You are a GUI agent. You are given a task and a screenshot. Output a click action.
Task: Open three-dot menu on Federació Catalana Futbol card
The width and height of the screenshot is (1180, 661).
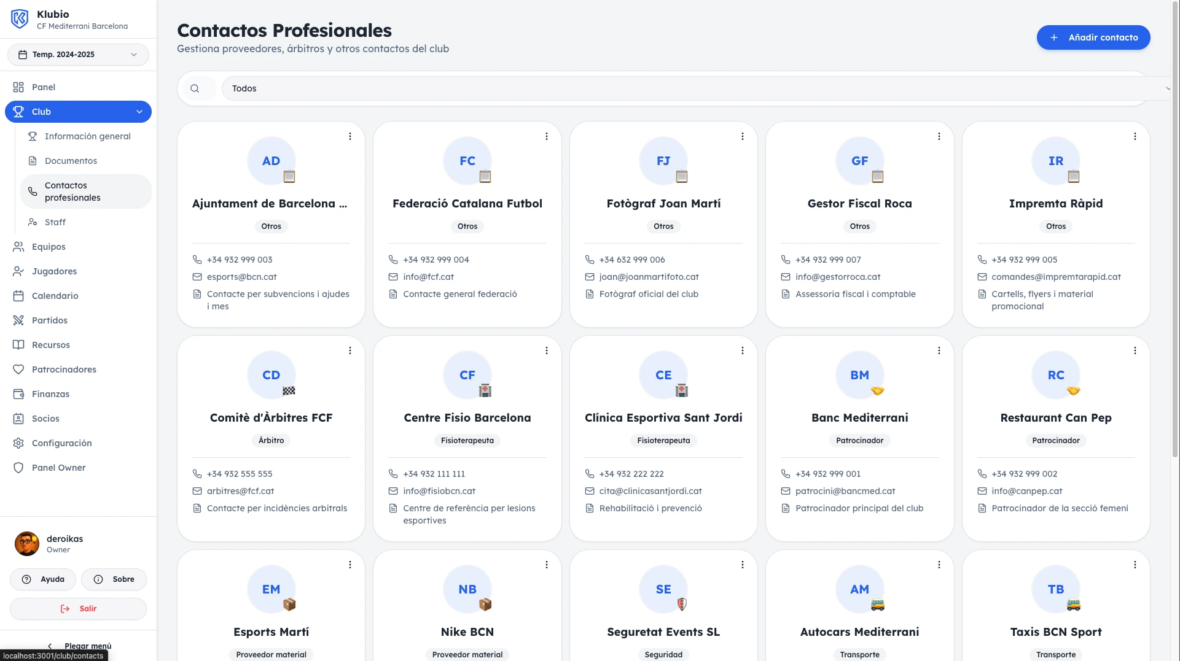point(546,136)
